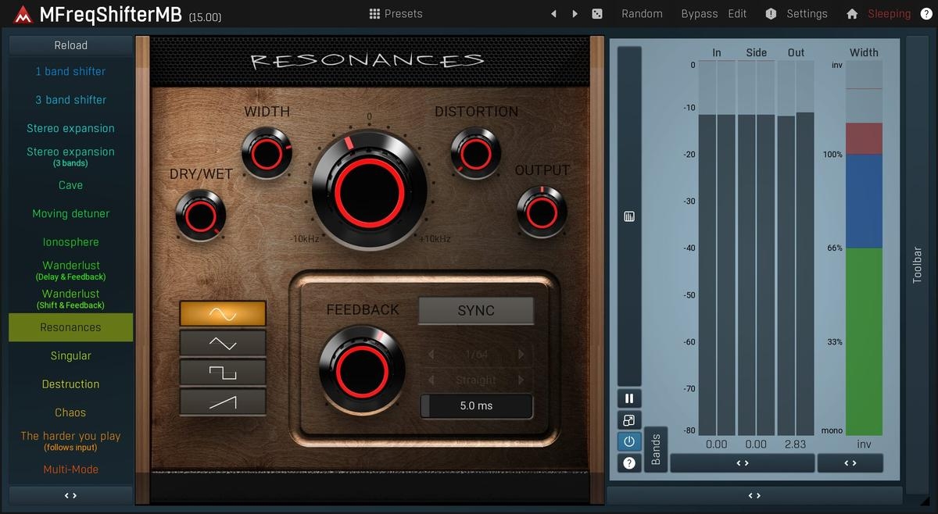Expand the preset list bottom arrows
This screenshot has height=514, width=938.
pos(70,495)
